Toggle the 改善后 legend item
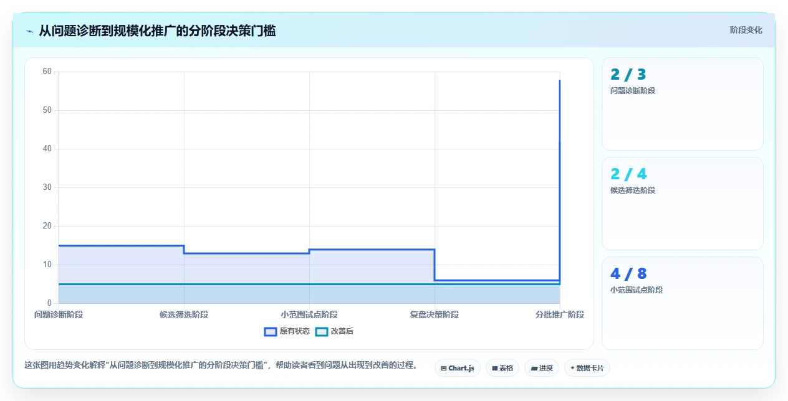The width and height of the screenshot is (788, 401). click(334, 331)
